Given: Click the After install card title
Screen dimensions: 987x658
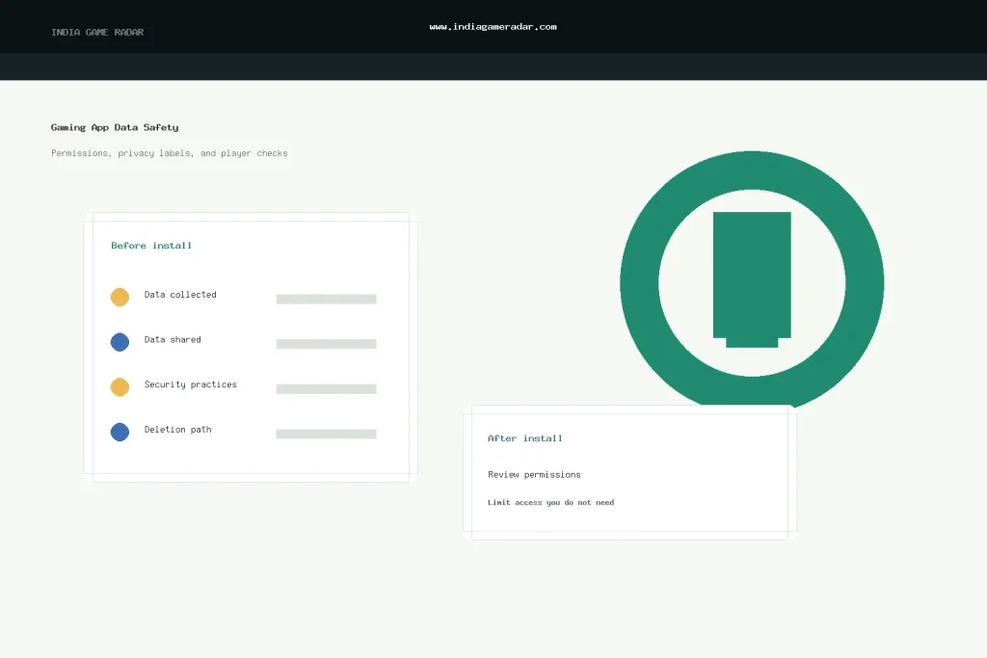Looking at the screenshot, I should coord(525,438).
